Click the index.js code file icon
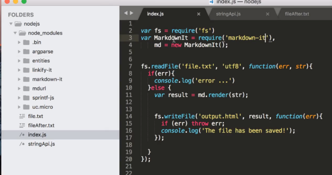 pyautogui.click(x=22, y=135)
